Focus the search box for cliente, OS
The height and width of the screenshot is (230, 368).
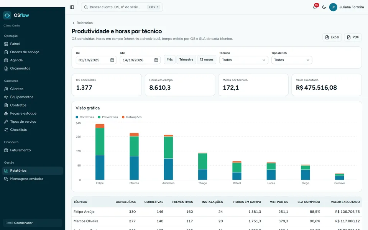122,7
